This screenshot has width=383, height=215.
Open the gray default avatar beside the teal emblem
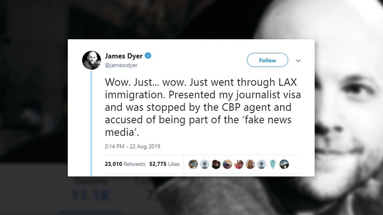[261, 164]
